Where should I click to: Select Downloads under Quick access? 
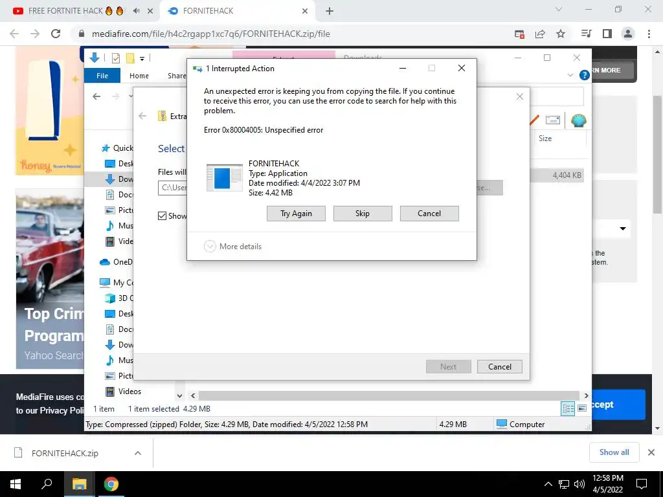pyautogui.click(x=119, y=179)
